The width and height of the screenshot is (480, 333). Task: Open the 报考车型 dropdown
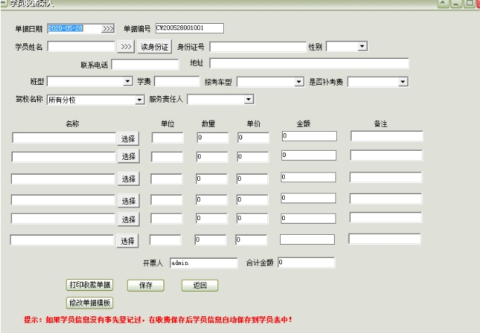[299, 81]
